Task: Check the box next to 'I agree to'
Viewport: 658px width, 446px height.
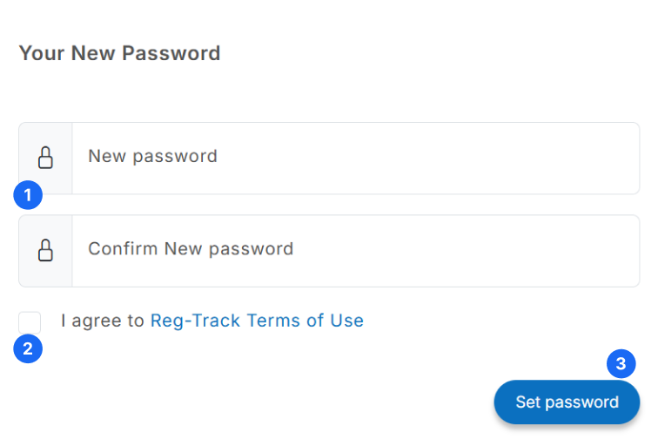Action: 30,322
